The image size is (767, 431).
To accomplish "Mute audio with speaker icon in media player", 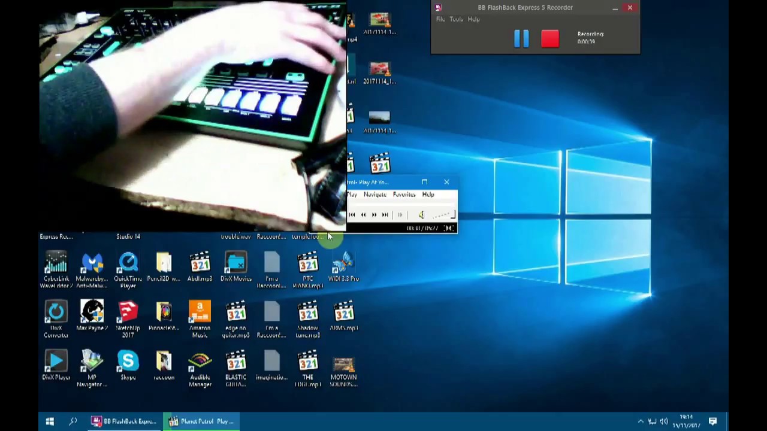I will (421, 214).
